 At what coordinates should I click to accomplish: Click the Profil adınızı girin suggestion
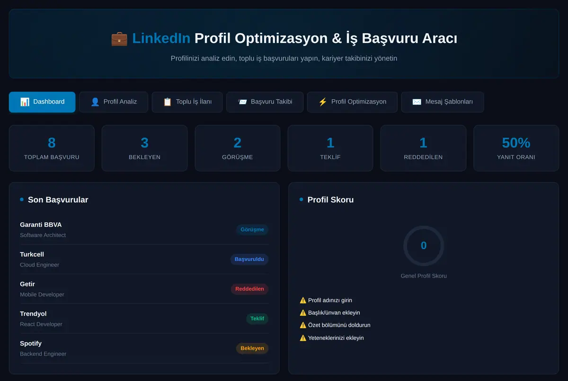[330, 300]
